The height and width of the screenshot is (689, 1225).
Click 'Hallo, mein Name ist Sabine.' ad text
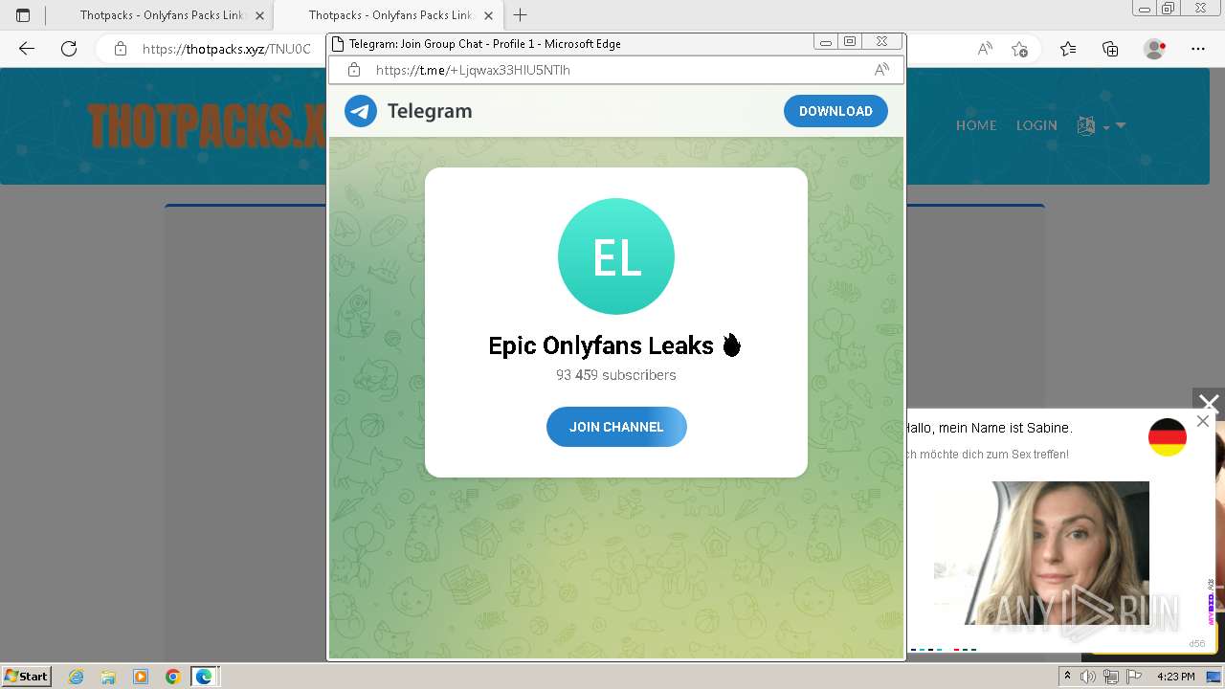pos(989,428)
